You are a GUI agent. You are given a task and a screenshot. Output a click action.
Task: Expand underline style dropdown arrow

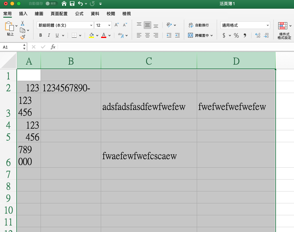click(x=63, y=35)
